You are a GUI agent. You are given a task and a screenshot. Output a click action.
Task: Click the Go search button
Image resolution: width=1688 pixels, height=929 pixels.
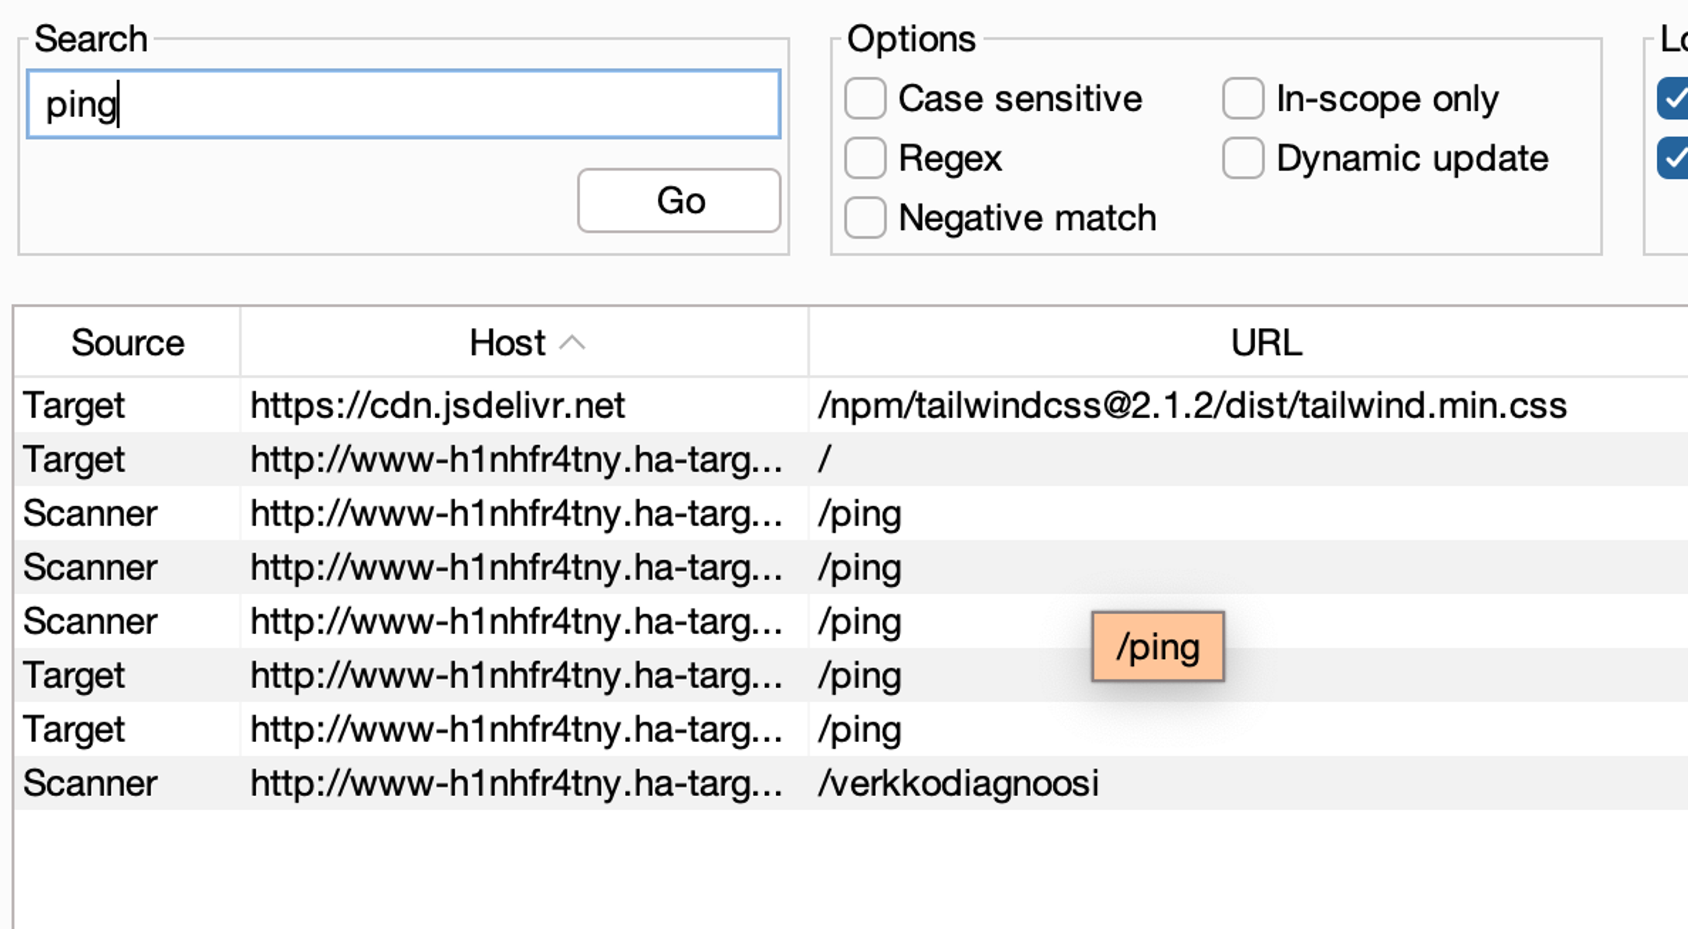point(678,200)
